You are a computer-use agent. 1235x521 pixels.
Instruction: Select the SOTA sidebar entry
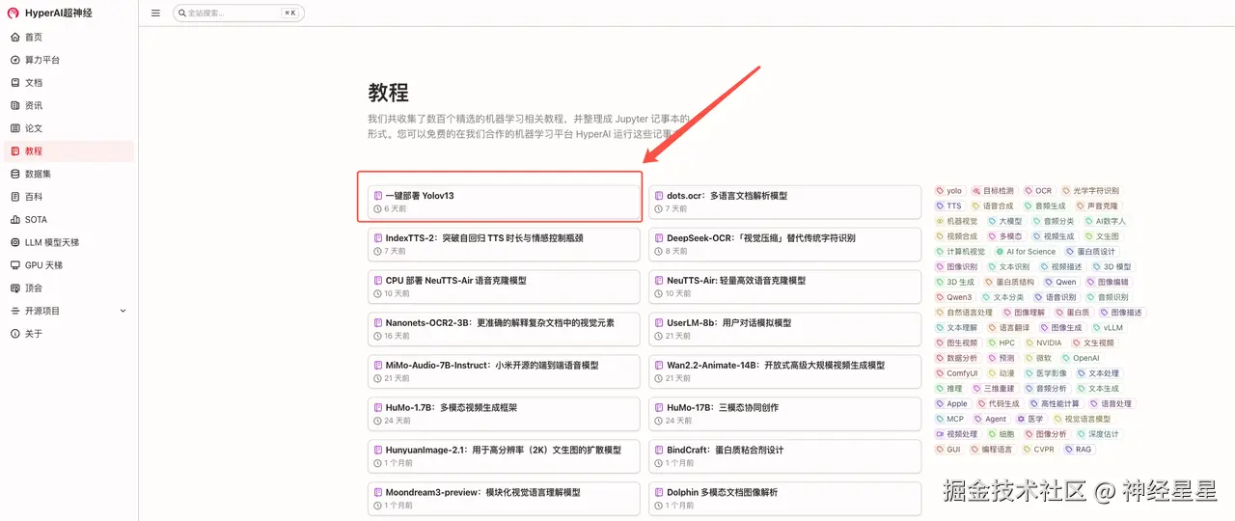coord(69,220)
